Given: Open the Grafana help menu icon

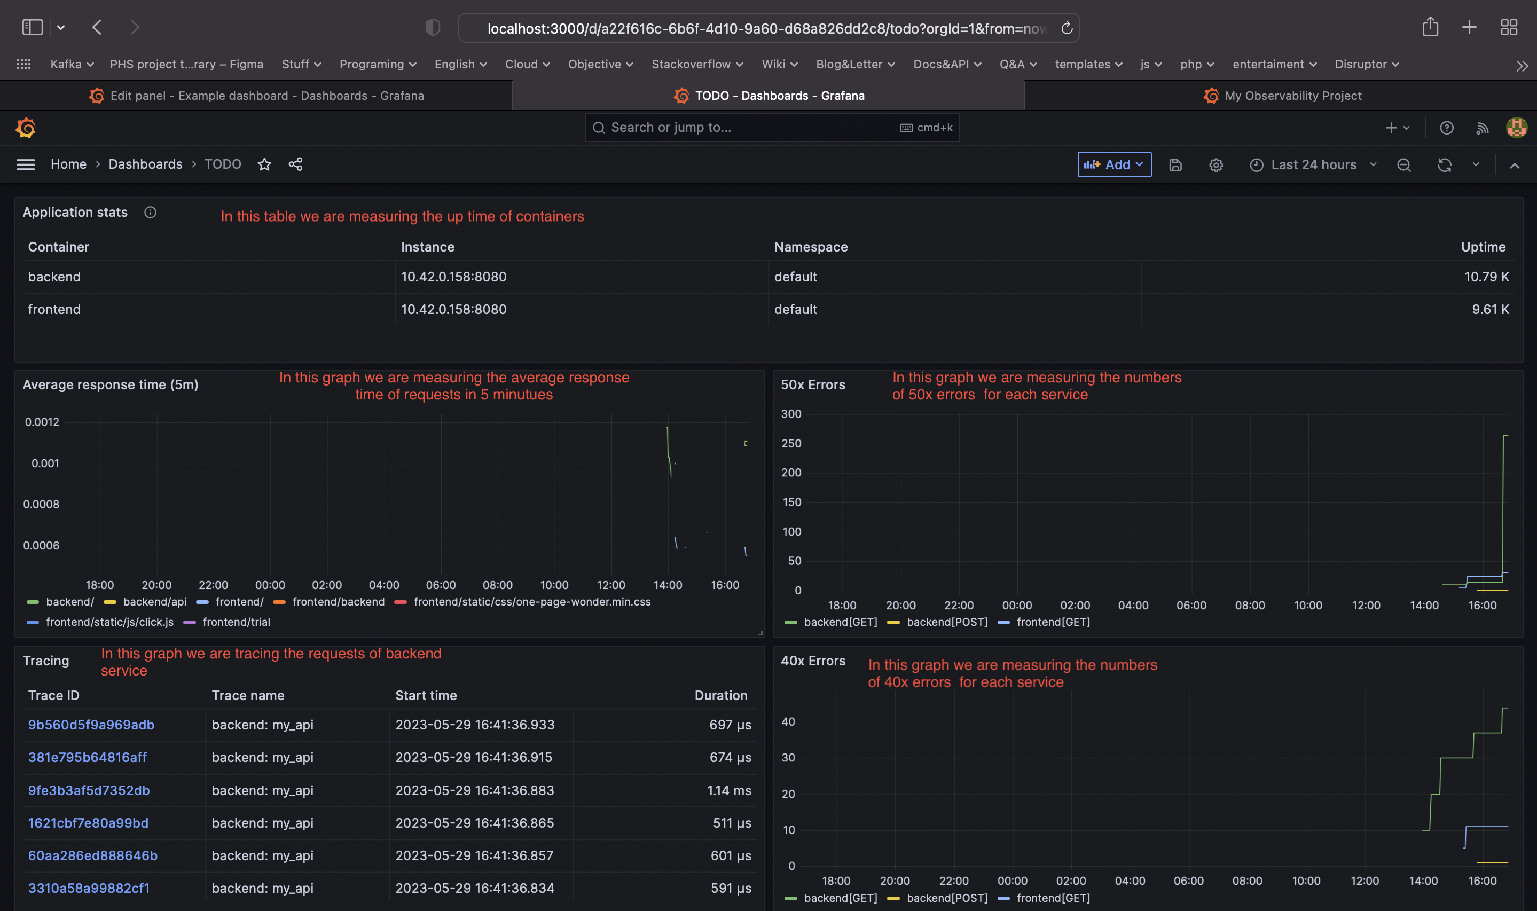Looking at the screenshot, I should [1446, 128].
